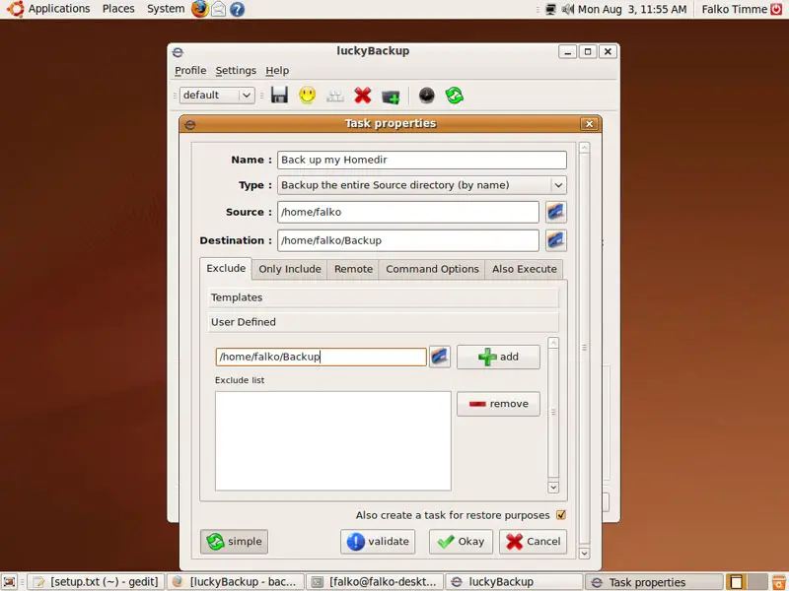This screenshot has width=789, height=591.
Task: Click the empty Exclude list box
Action: (x=333, y=440)
